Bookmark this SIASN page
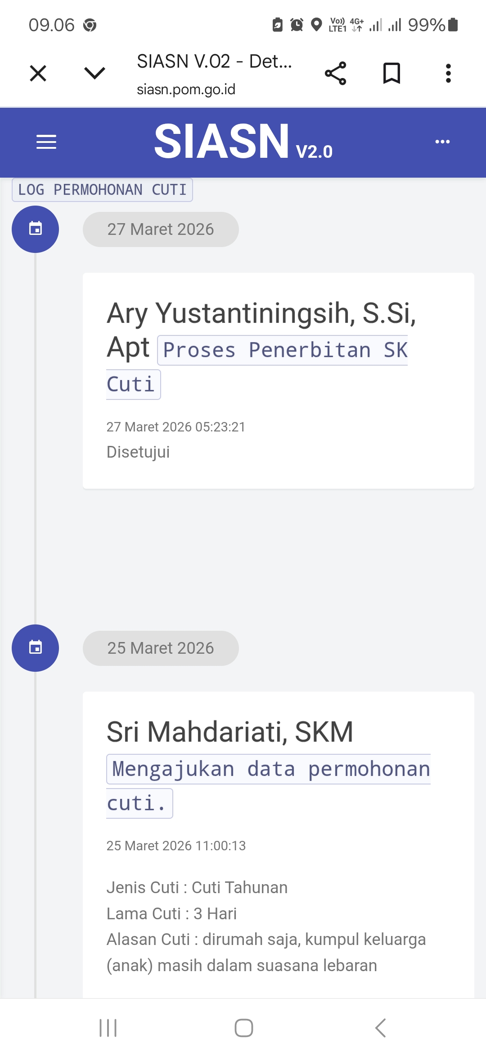This screenshot has height=1055, width=486. point(391,73)
